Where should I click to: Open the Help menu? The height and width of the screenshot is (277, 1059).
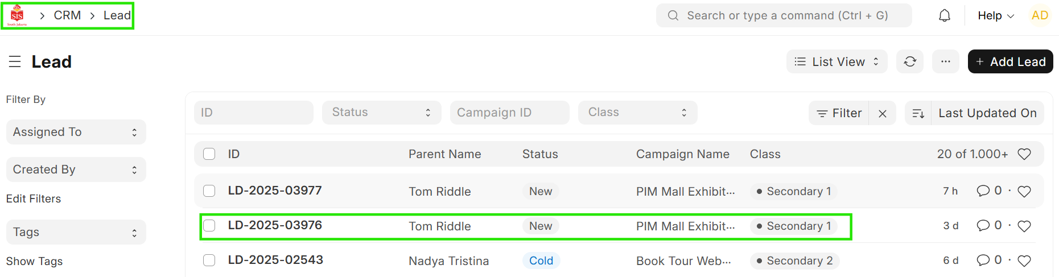click(995, 15)
